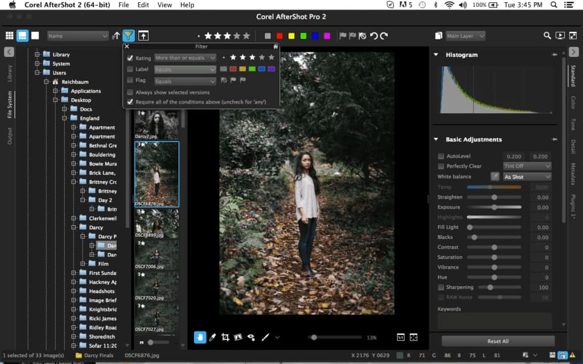Uncheck the Rating filter checkbox
This screenshot has height=364, width=583.
click(130, 58)
